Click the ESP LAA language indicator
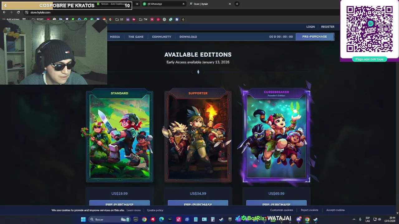This screenshot has height=224, width=399. 368,219
